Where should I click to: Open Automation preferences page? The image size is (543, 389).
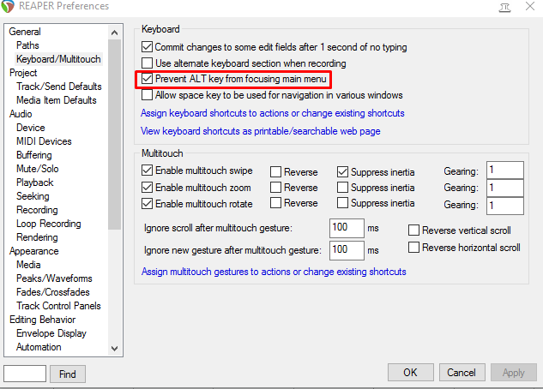click(39, 347)
